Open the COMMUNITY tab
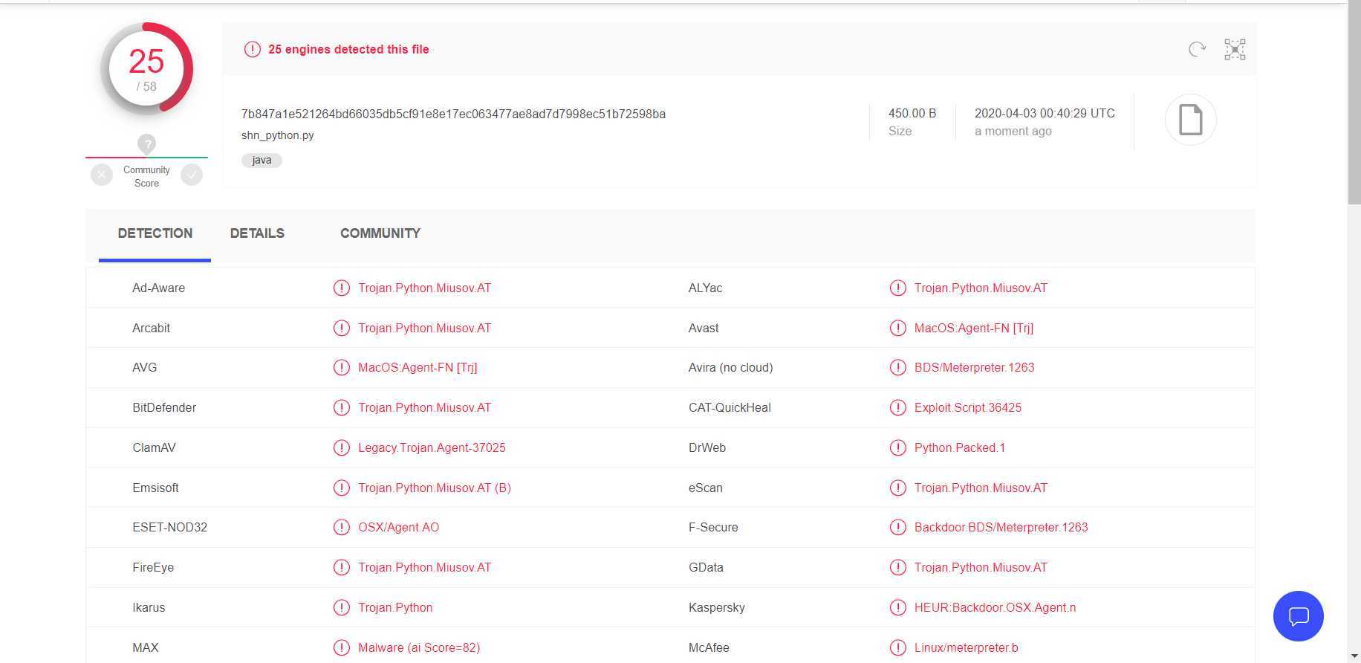This screenshot has width=1361, height=663. [380, 233]
